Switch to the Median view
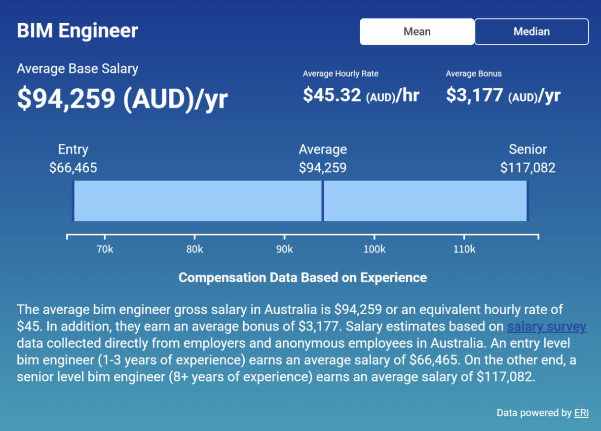The image size is (601, 431). [x=531, y=32]
